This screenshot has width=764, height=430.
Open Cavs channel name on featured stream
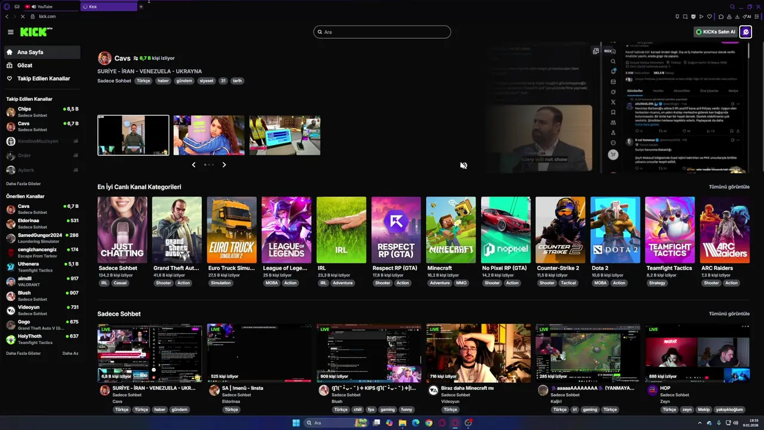point(122,58)
